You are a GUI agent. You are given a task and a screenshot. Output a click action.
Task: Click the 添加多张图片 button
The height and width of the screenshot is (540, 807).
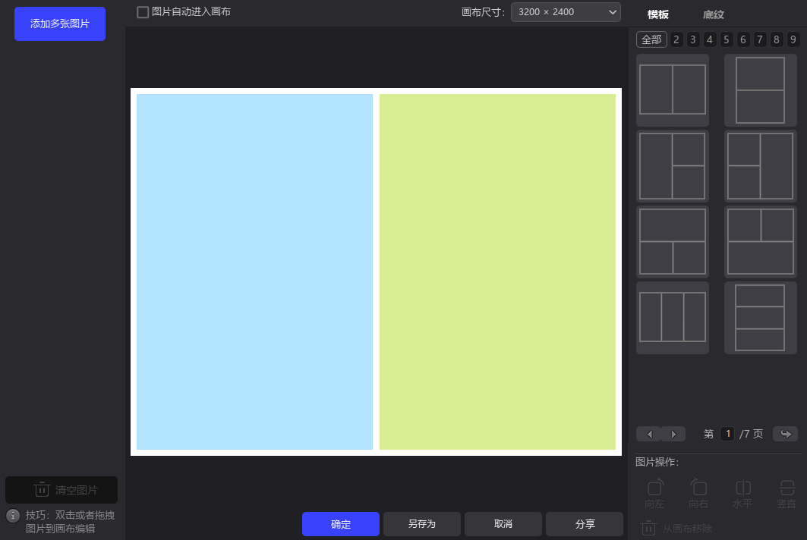(60, 24)
